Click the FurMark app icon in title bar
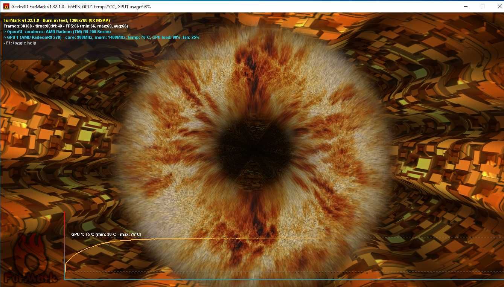Screen dimensions: 504x287 click(x=6, y=6)
